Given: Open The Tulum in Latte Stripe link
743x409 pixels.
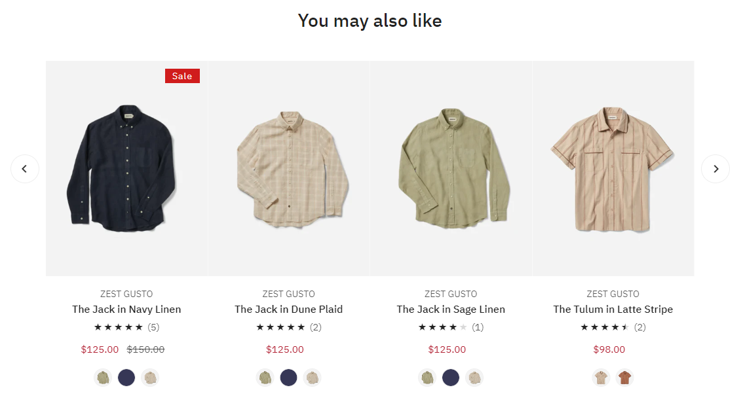Looking at the screenshot, I should [x=613, y=309].
